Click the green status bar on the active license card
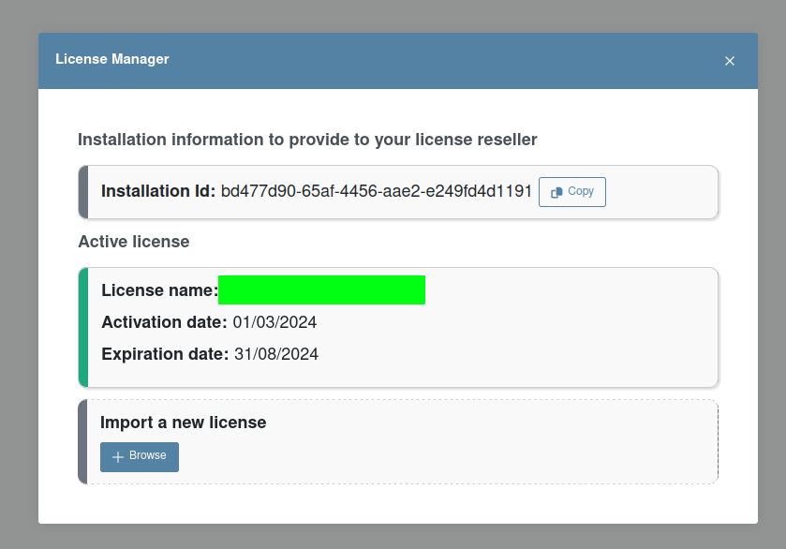Screen dimensions: 786x549 point(83,327)
